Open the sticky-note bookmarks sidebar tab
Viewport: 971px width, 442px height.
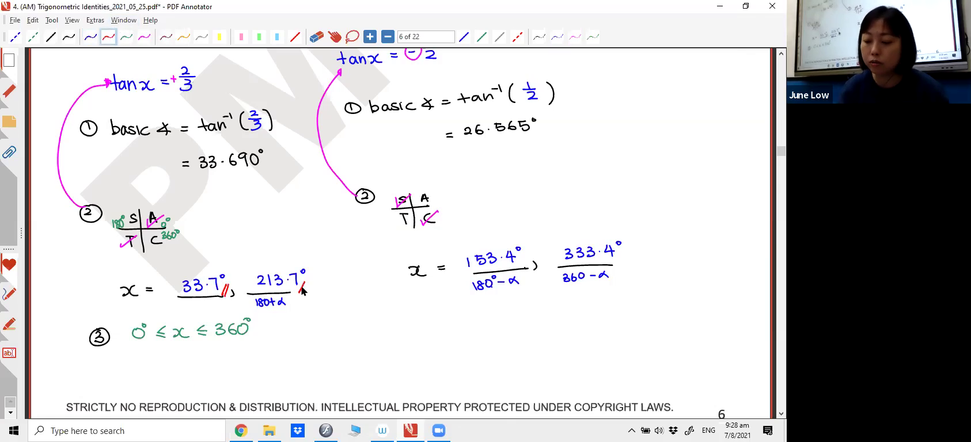(9, 121)
